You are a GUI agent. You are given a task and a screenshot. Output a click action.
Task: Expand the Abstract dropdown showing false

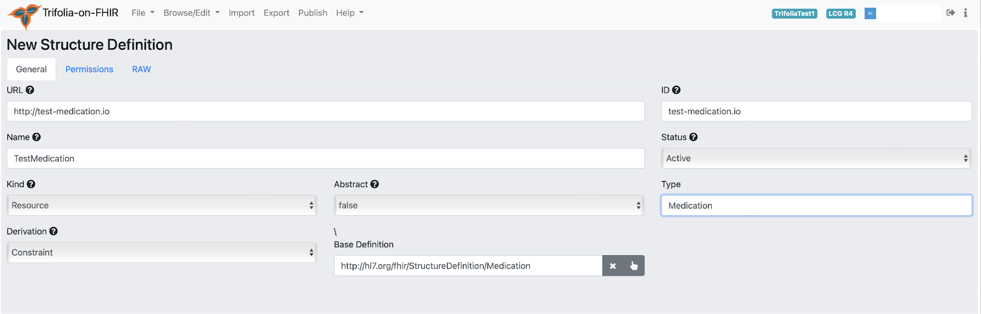tap(489, 205)
